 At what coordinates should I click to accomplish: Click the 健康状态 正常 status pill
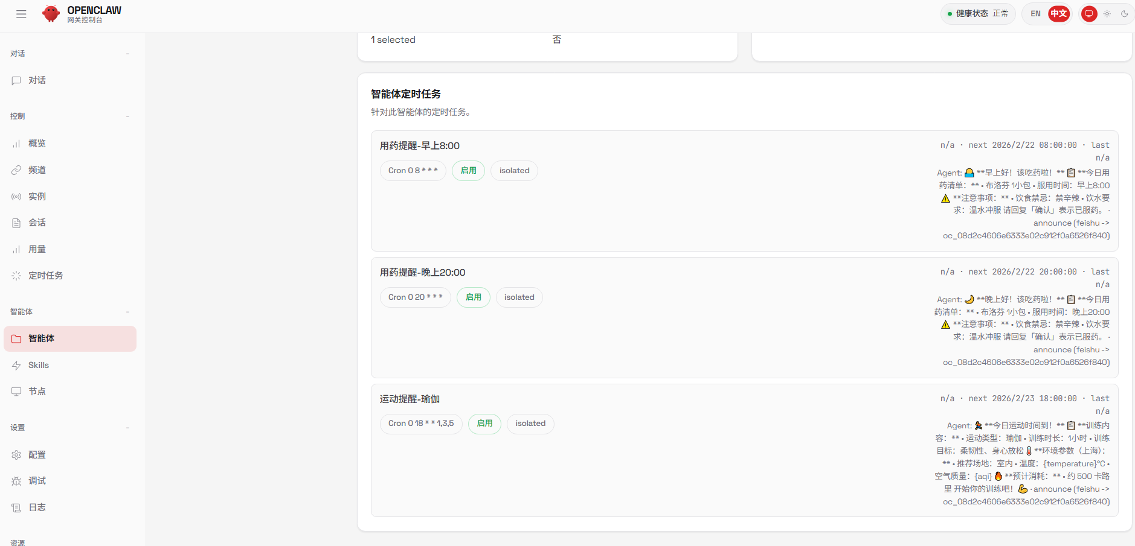tap(977, 14)
